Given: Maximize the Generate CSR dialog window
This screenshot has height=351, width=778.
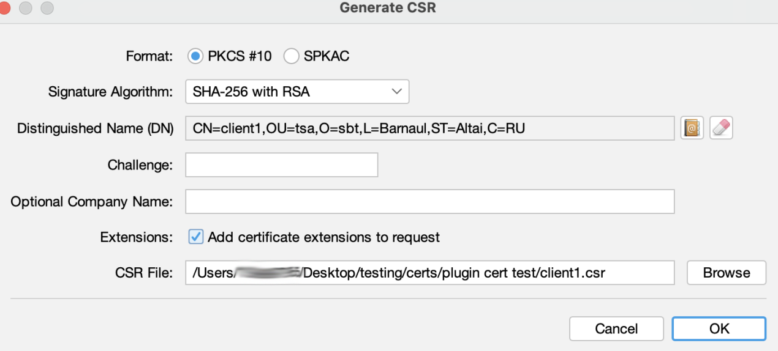Looking at the screenshot, I should pyautogui.click(x=47, y=8).
